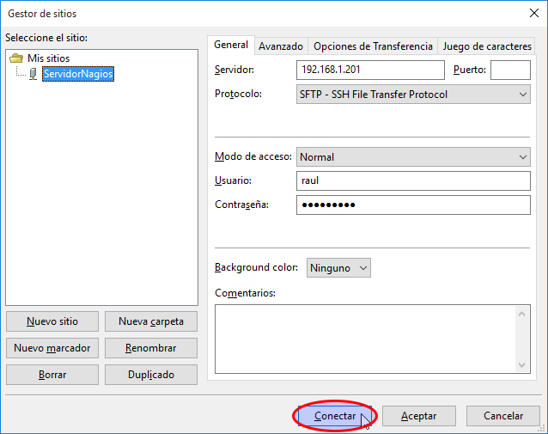Create a new site with Nuevo sitio
This screenshot has width=548, height=434.
52,321
